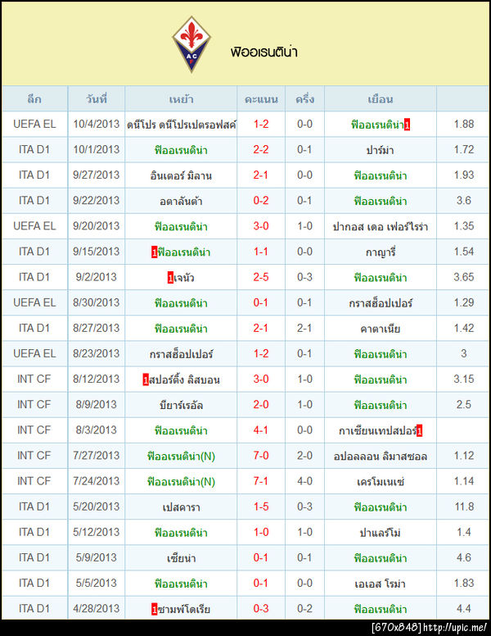Image resolution: width=491 pixels, height=636 pixels.
Task: Click the คาตาเนีย team name
Action: pyautogui.click(x=380, y=329)
